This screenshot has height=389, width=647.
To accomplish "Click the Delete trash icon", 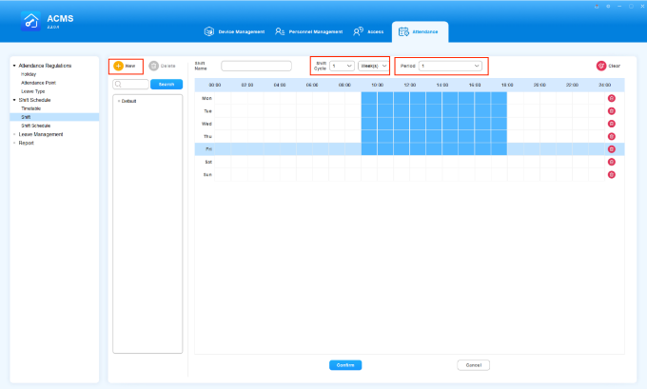I will (153, 66).
